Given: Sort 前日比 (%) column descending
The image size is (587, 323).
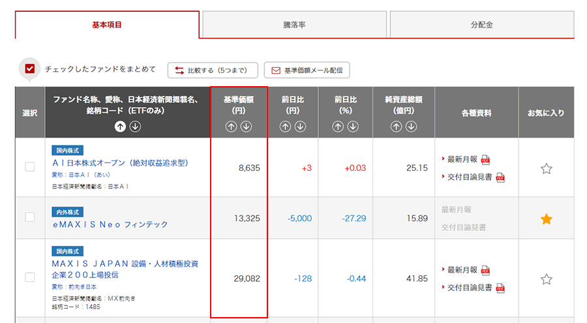Looking at the screenshot, I should pos(353,127).
